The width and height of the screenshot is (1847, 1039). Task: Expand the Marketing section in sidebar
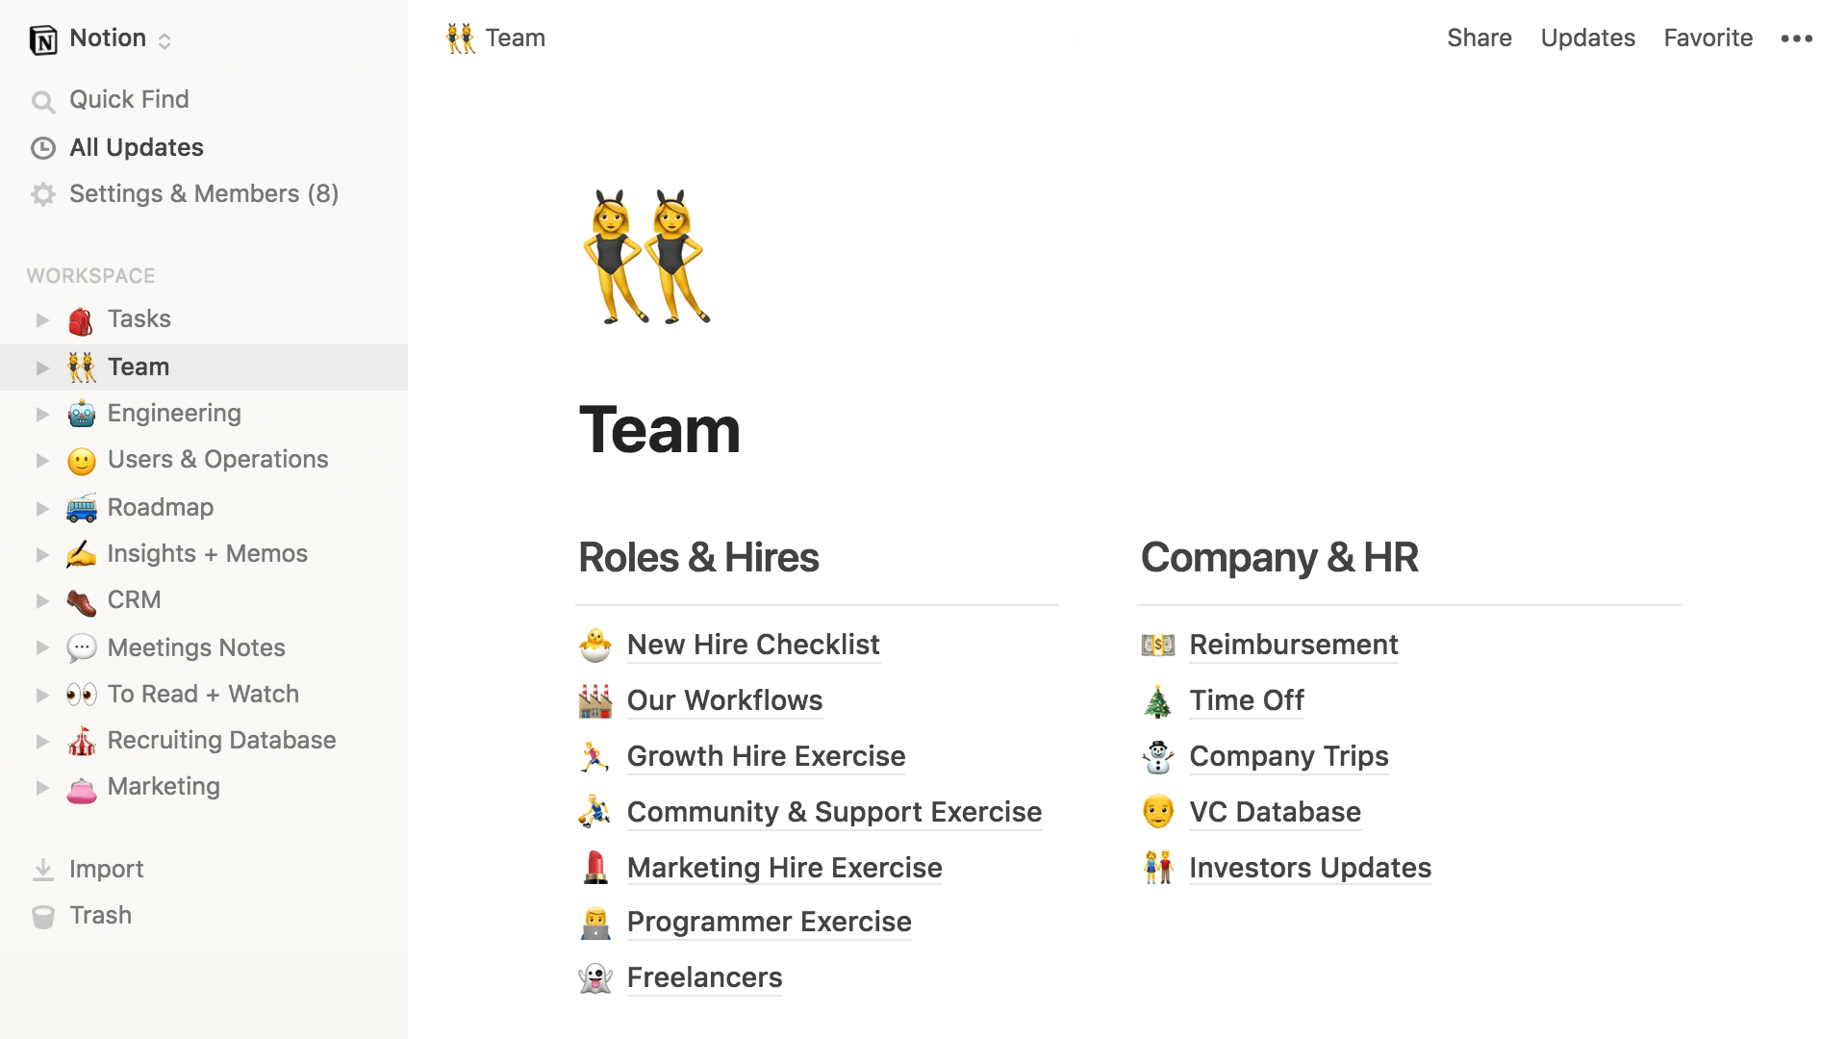(40, 787)
